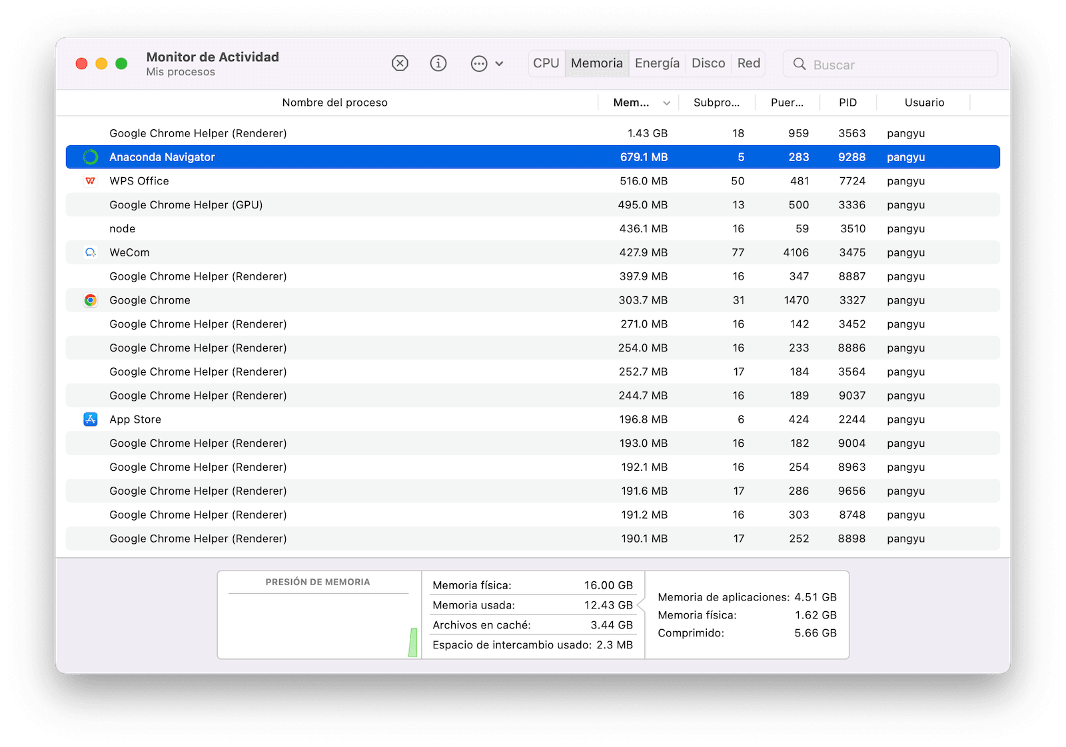Sort by Usuario column header
Screen dimensions: 1066x747
[x=924, y=103]
